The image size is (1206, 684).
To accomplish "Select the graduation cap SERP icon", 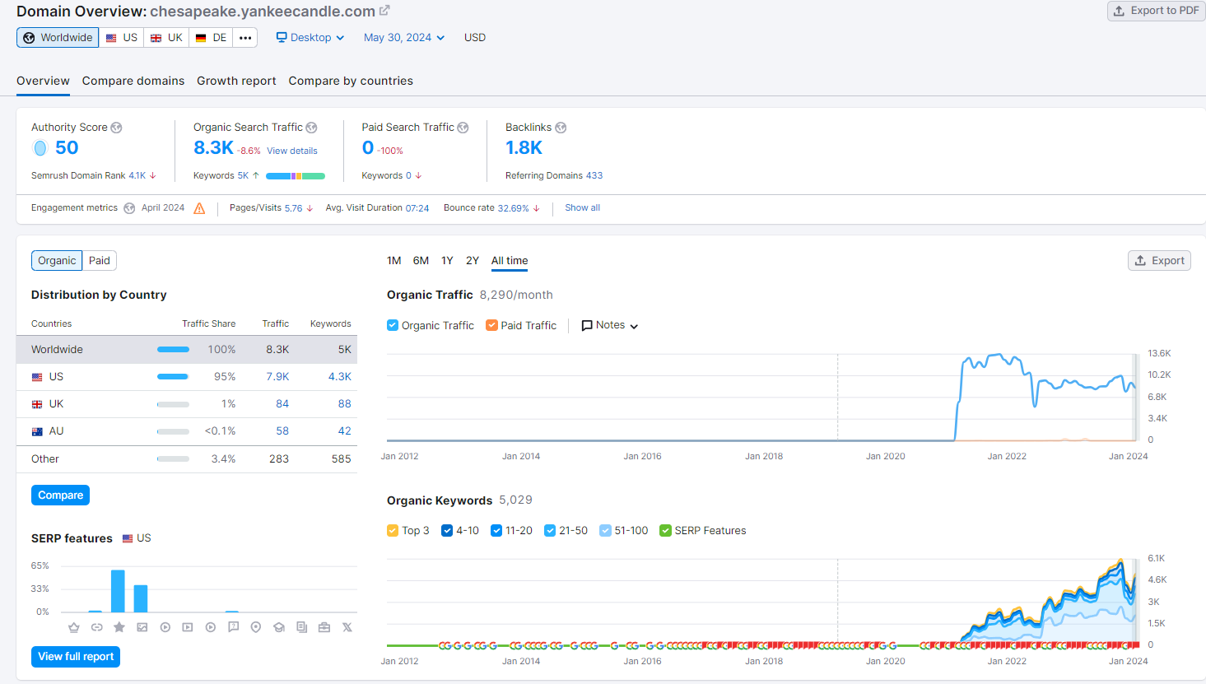I will click(x=279, y=627).
